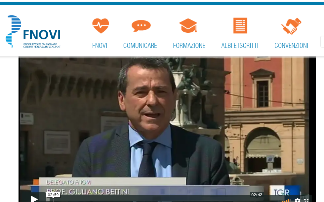Click the Federazione Nazionale Ordini Veterinari text

(x=42, y=46)
